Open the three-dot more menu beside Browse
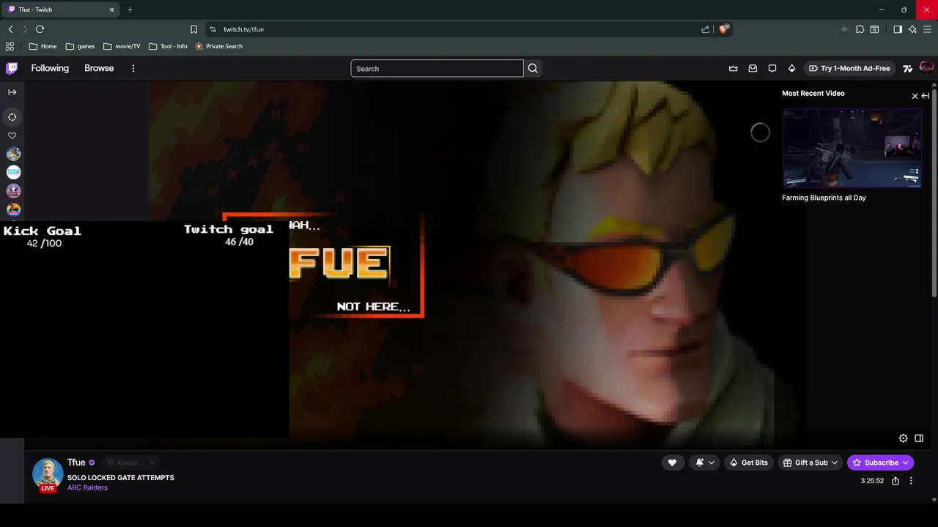The height and width of the screenshot is (527, 938). (133, 68)
